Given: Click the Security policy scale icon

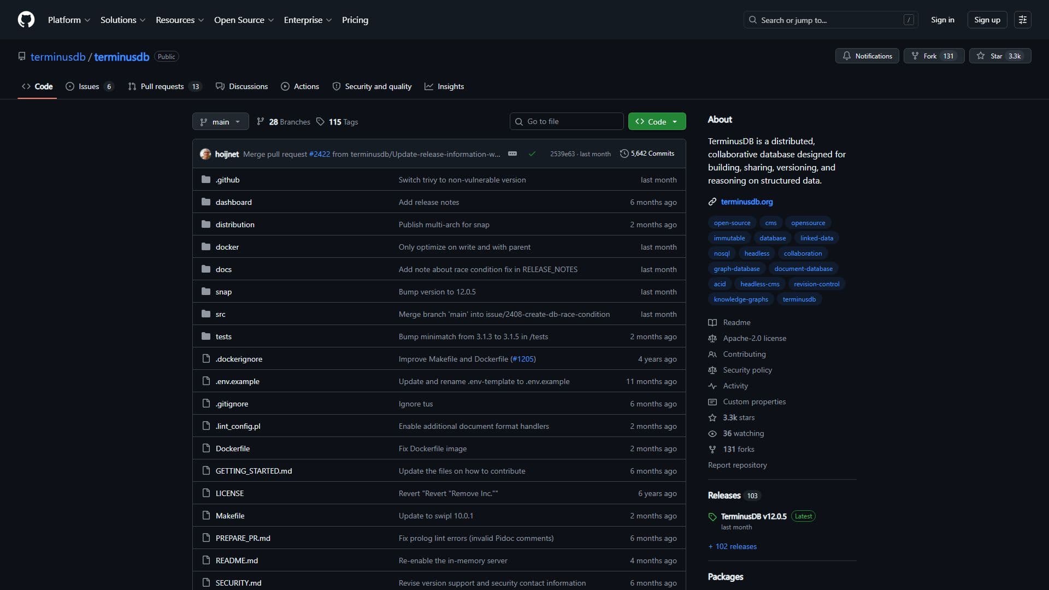Looking at the screenshot, I should click(x=712, y=370).
